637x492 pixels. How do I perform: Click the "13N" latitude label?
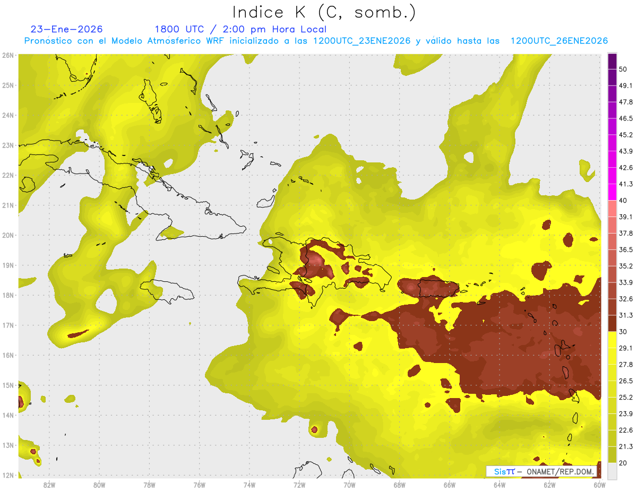7,445
